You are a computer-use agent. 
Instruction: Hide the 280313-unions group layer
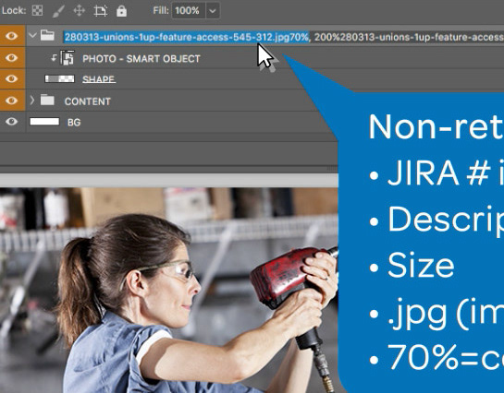[12, 36]
